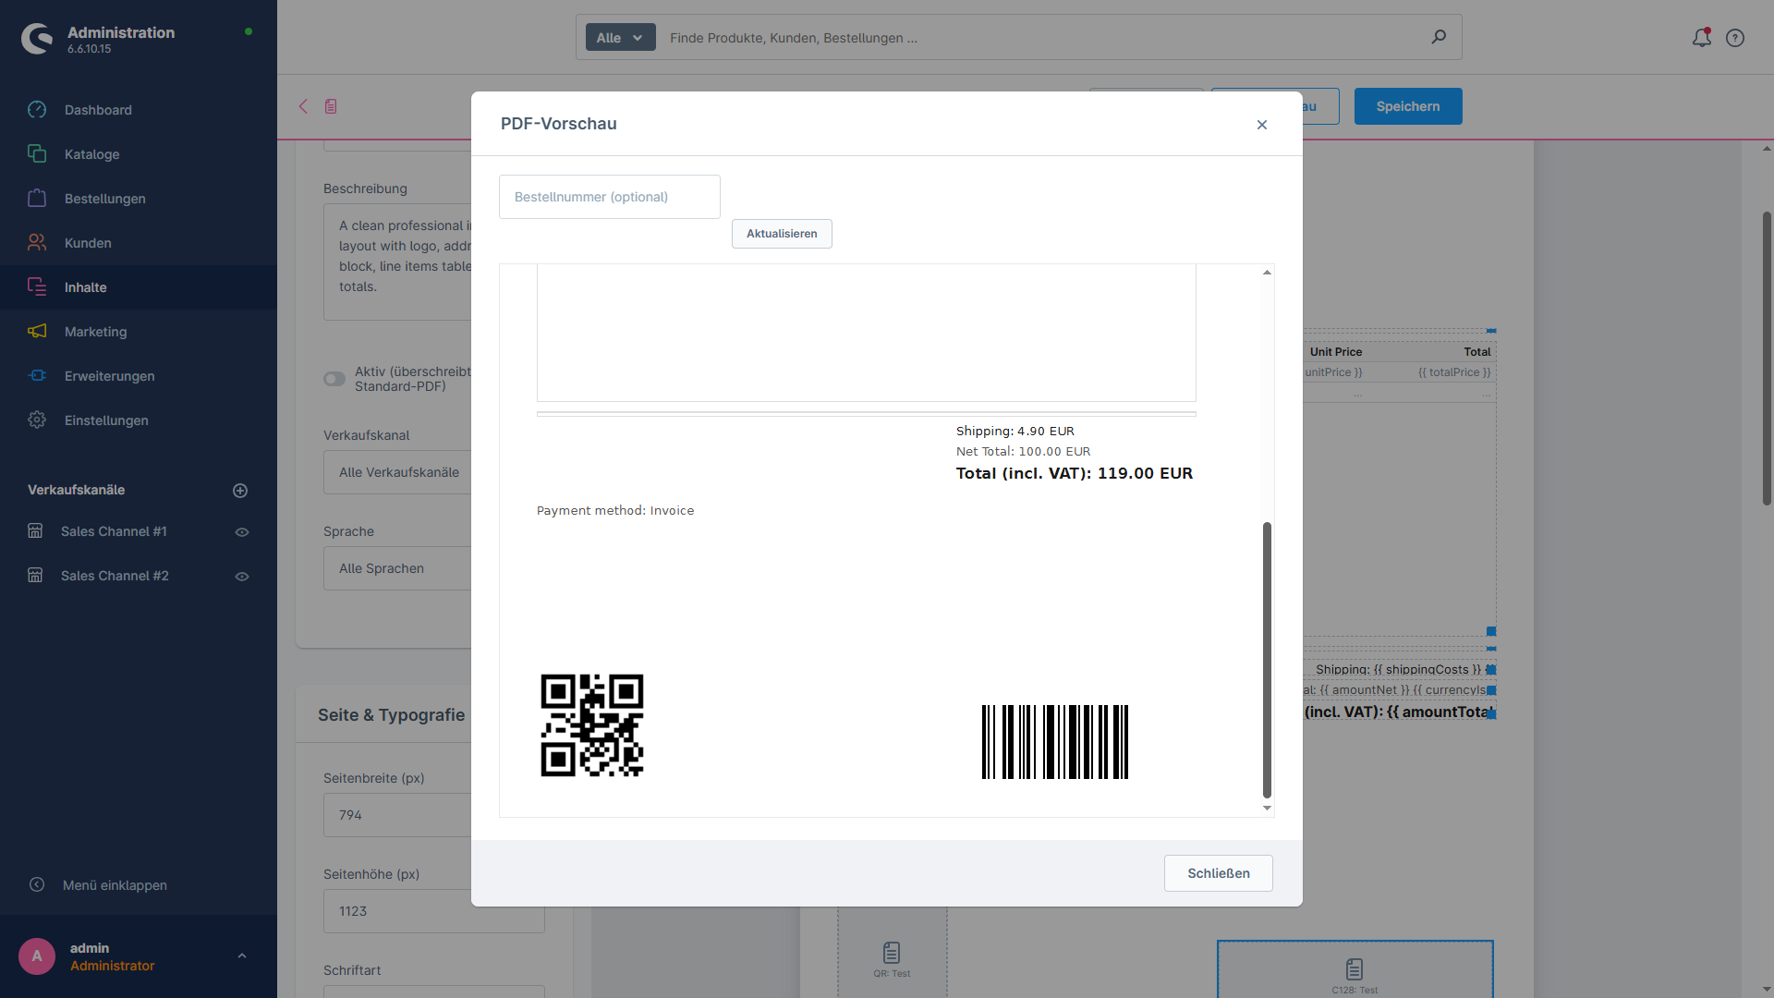Viewport: 1774px width, 998px height.
Task: Focus the global search field
Action: 1044,38
